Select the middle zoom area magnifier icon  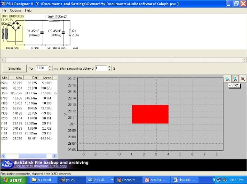[235, 79]
